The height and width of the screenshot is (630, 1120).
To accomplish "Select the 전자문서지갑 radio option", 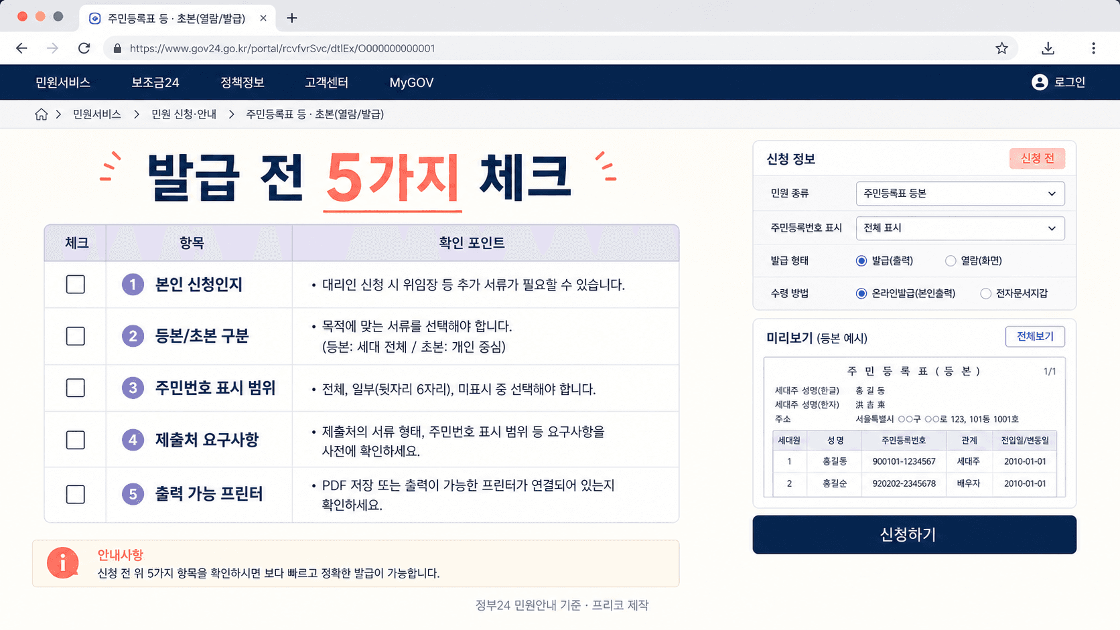I will (x=985, y=293).
